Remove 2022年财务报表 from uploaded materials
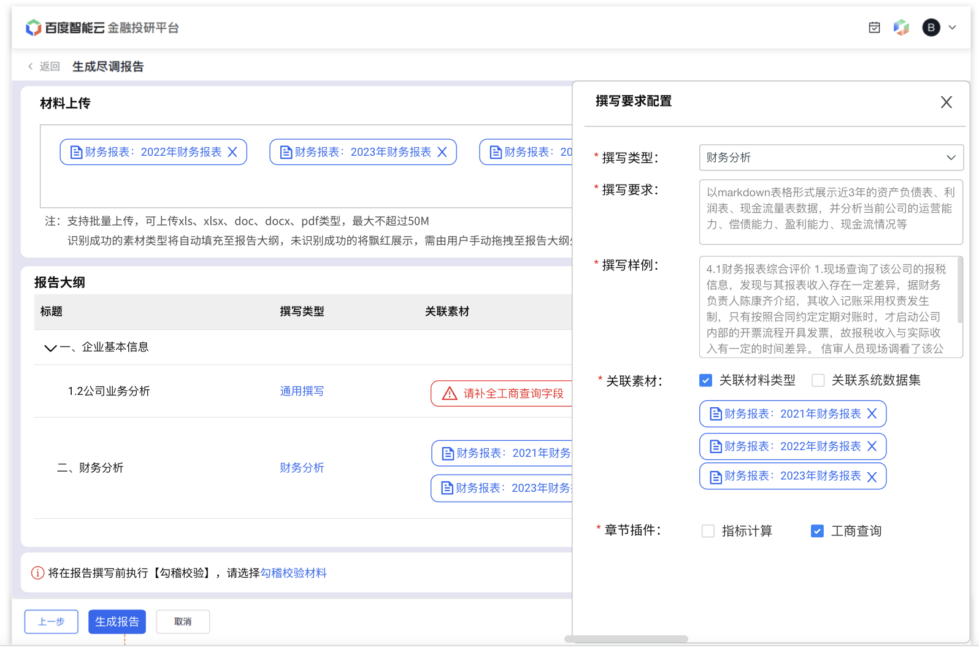This screenshot has height=650, width=979. [x=232, y=152]
